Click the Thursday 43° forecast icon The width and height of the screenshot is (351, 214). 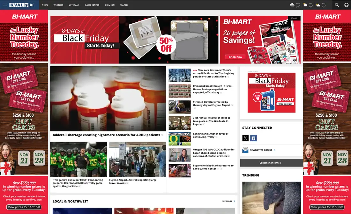(x=318, y=5)
